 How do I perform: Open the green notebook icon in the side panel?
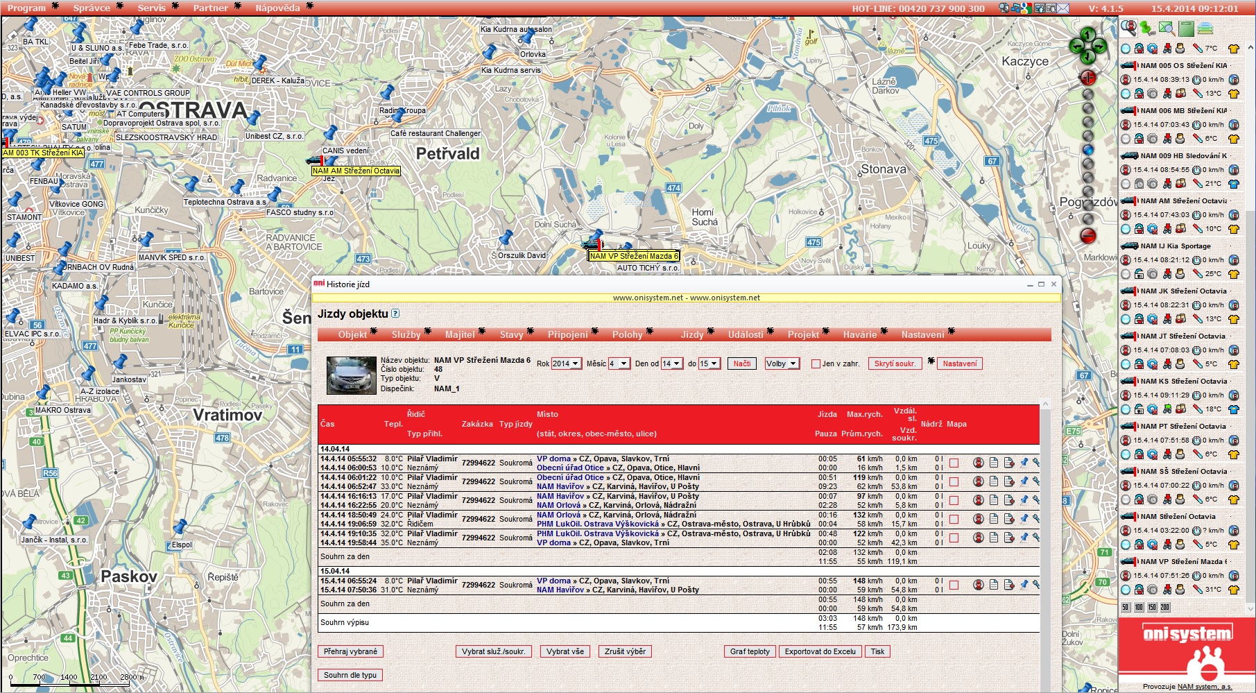pos(1186,28)
